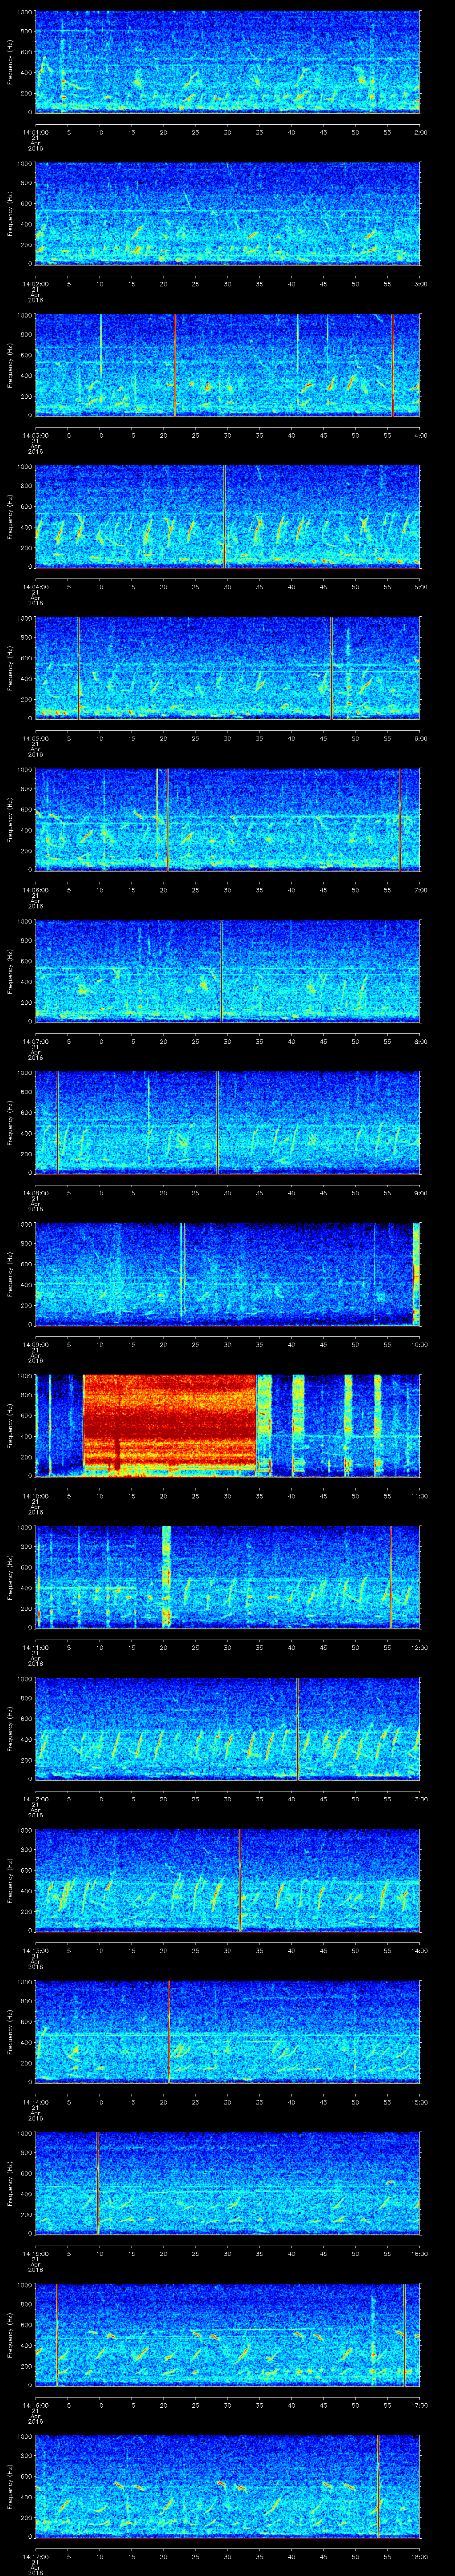Image resolution: width=455 pixels, height=2576 pixels.
Task: Open the spectrogram panel starting at 14:13:00
Action: pos(228,1881)
